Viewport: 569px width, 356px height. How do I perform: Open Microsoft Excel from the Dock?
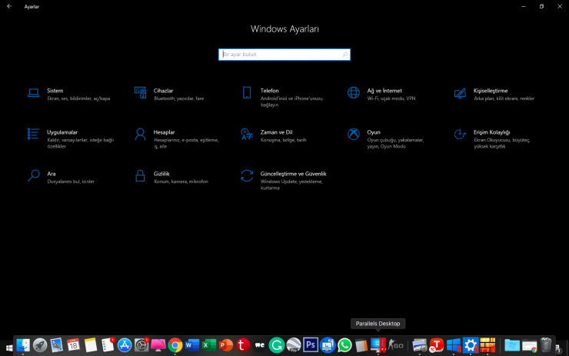click(209, 345)
